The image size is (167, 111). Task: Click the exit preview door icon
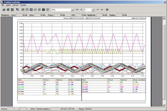point(107,10)
